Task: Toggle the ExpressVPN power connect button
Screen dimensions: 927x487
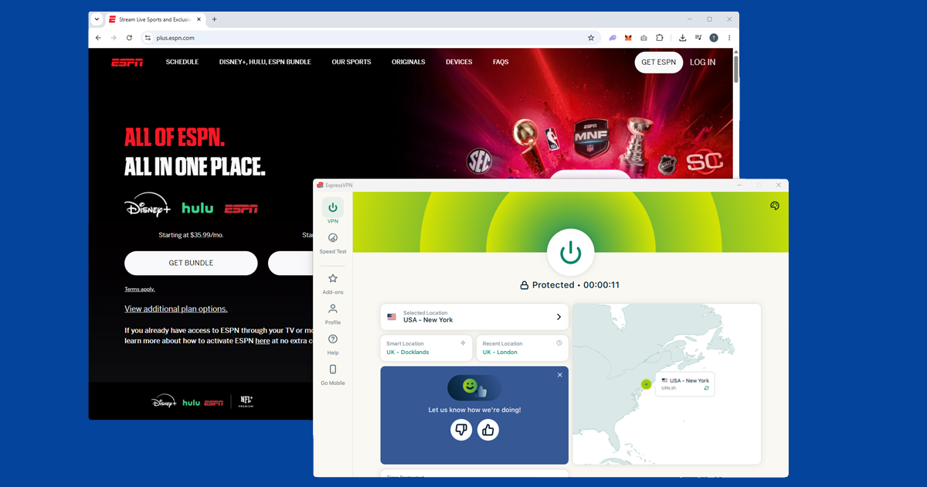Action: pos(570,253)
